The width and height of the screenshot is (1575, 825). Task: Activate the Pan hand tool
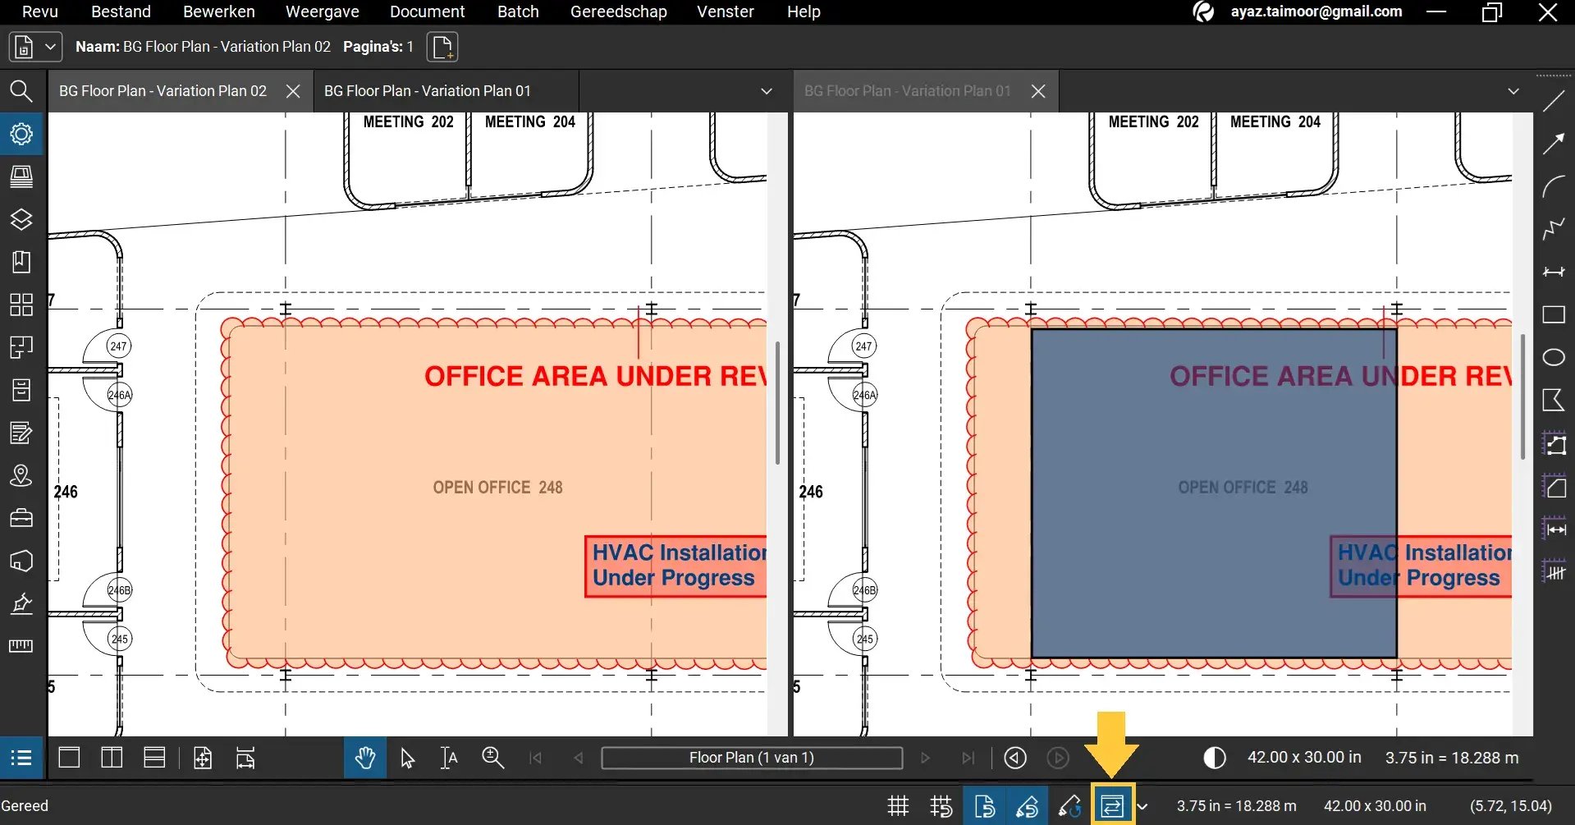pyautogui.click(x=365, y=758)
